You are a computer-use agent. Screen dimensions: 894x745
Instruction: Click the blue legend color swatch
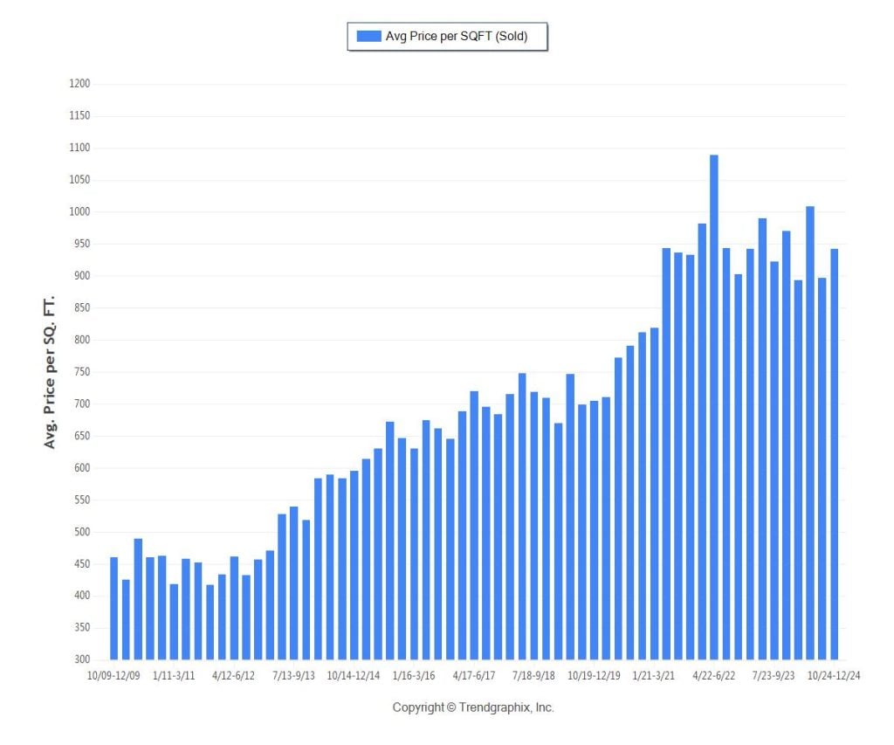[368, 37]
